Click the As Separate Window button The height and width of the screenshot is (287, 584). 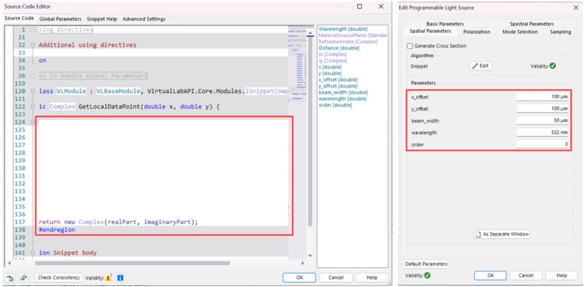click(502, 234)
